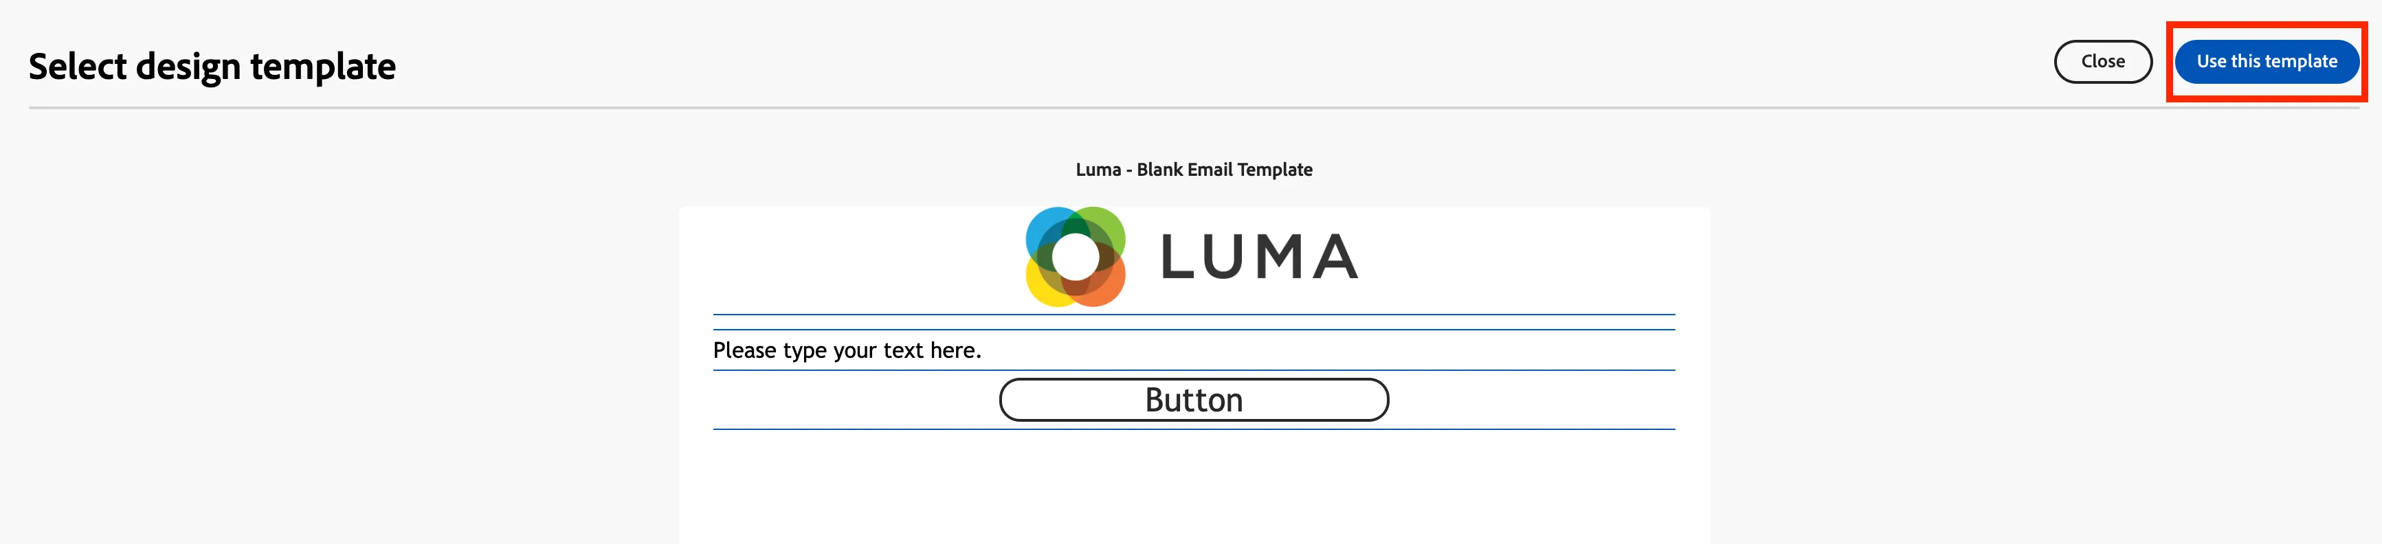
Task: Click the blue divider directly under the logo
Action: 1194,315
